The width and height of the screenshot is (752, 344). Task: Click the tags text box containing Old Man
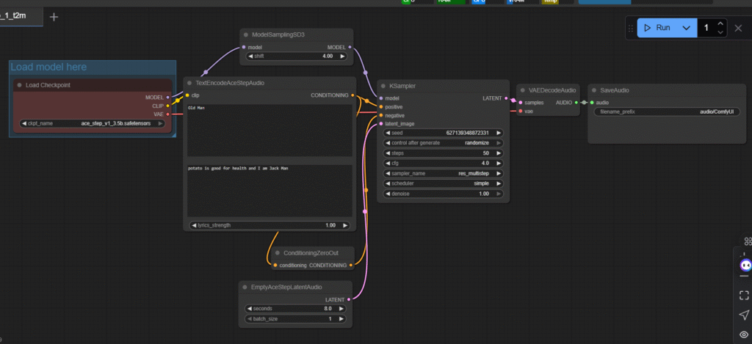[270, 131]
